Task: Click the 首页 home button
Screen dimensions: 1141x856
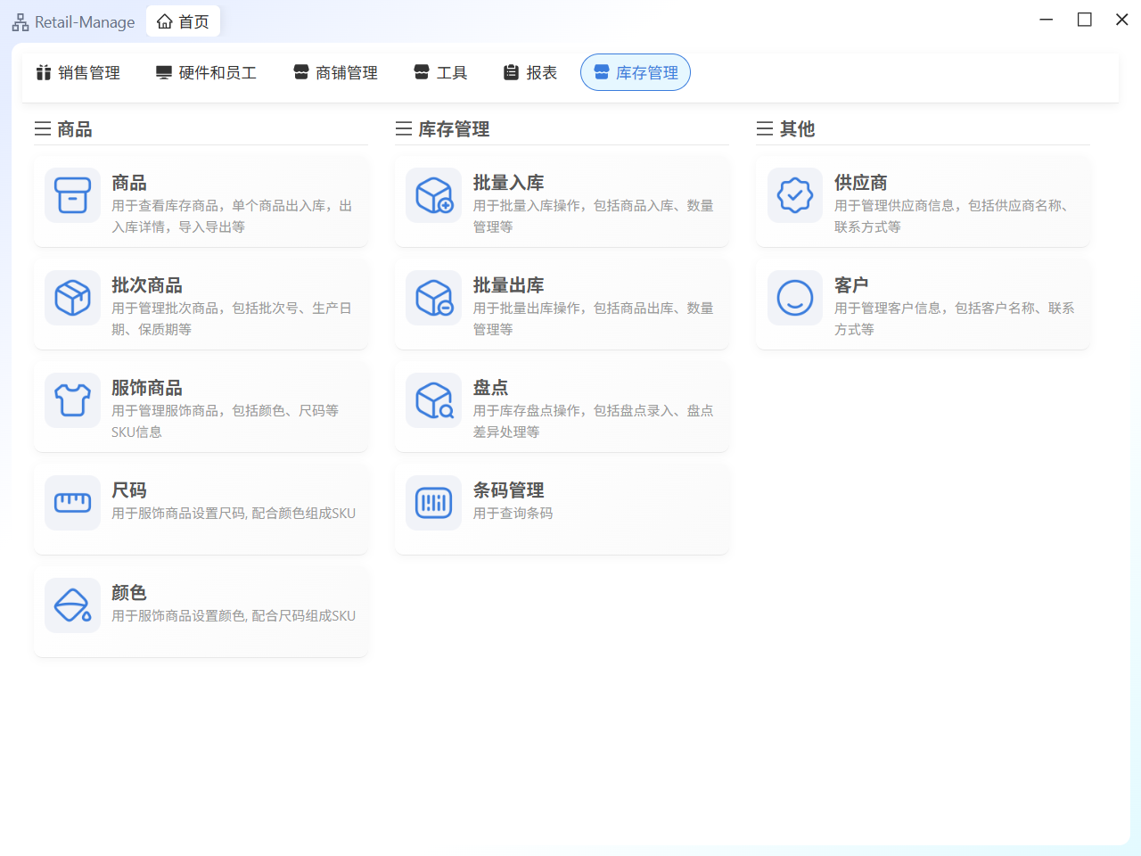Action: 184,21
